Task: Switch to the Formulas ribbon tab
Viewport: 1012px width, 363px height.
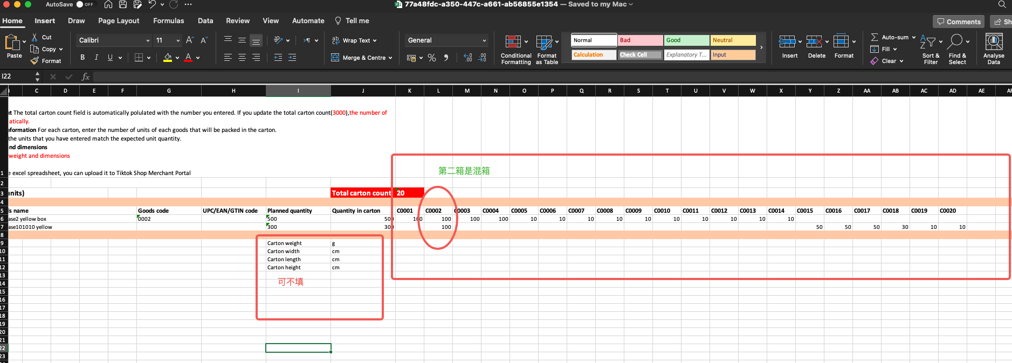Action: pyautogui.click(x=168, y=21)
